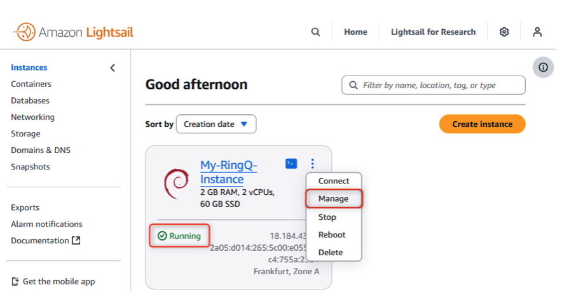Viewport: 571px width, 306px height.
Task: Open Storage in the sidebar
Action: point(25,134)
